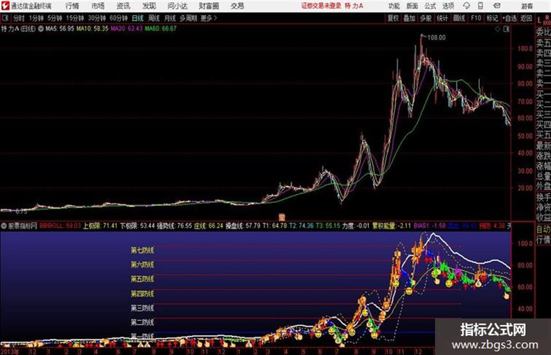Click the 证券交易未登录 login link
The height and width of the screenshot is (355, 551).
(321, 6)
